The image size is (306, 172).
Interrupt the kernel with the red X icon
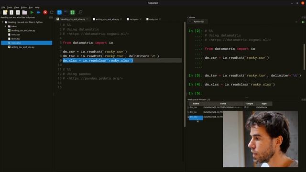[x=45, y=12]
